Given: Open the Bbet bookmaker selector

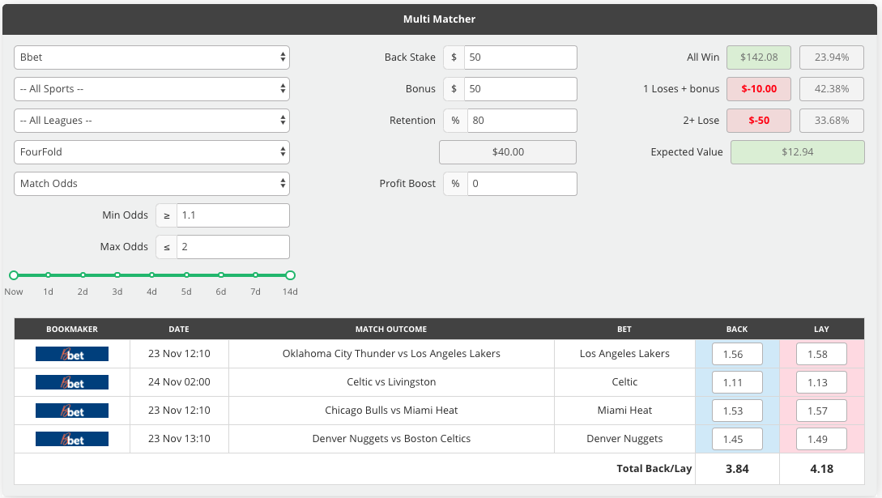Looking at the screenshot, I should coord(151,57).
